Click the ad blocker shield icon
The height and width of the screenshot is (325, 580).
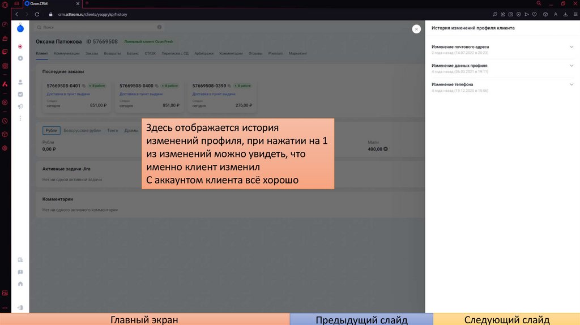click(x=519, y=14)
